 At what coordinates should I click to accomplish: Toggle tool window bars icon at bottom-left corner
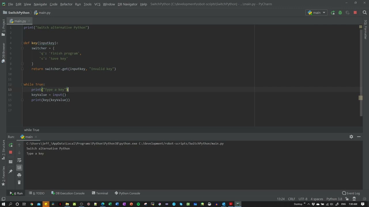3,199
